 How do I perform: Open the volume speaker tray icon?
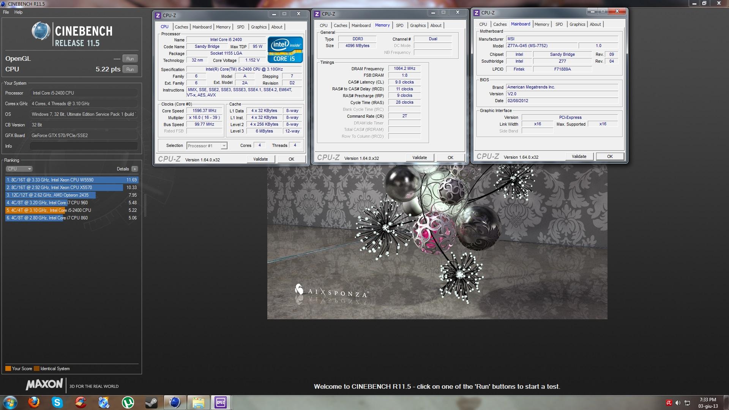tap(678, 403)
